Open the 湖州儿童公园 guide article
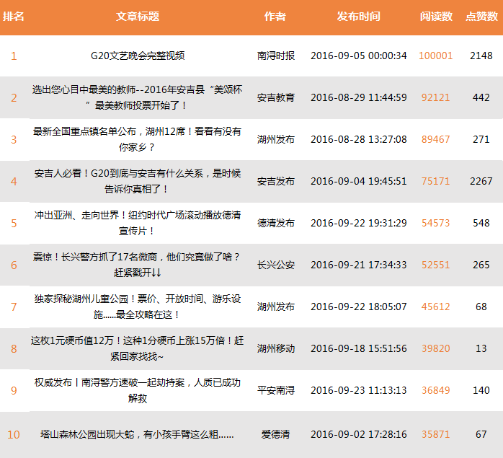The height and width of the screenshot is (458, 503). pyautogui.click(x=137, y=307)
